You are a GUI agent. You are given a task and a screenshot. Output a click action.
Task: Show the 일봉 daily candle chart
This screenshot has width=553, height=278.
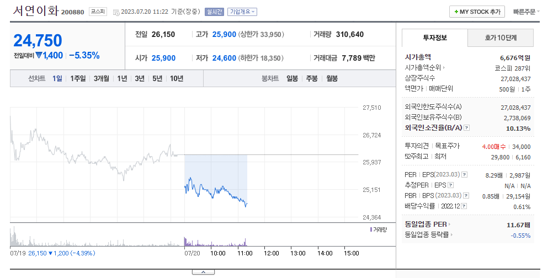point(293,78)
